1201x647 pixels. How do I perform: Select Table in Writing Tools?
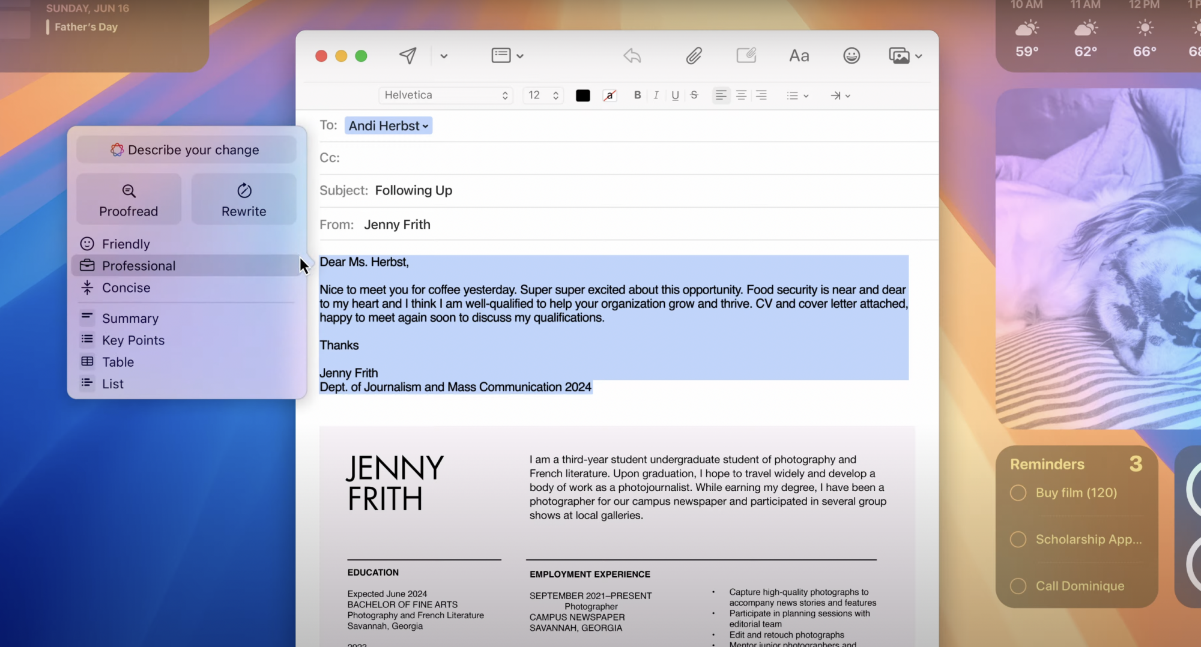pos(186,362)
